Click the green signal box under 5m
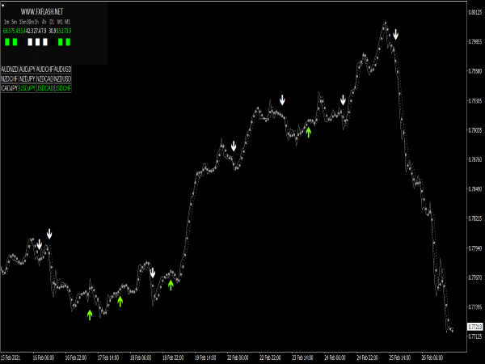485x364 pixels. pyautogui.click(x=15, y=42)
